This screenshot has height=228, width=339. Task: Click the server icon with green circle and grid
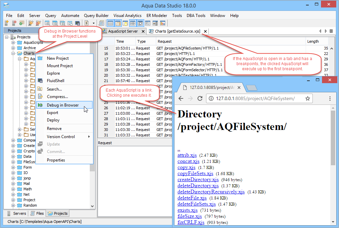[x=22, y=23]
